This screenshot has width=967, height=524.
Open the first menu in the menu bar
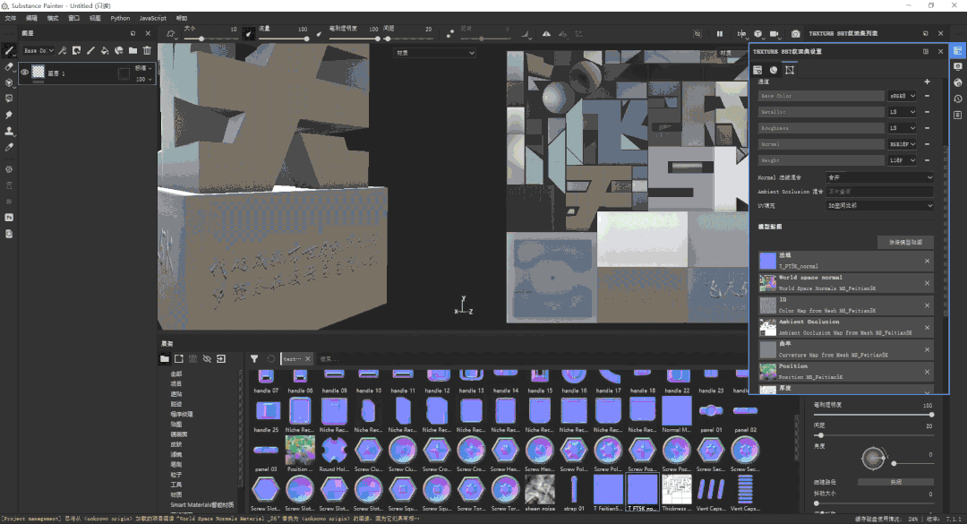point(11,18)
